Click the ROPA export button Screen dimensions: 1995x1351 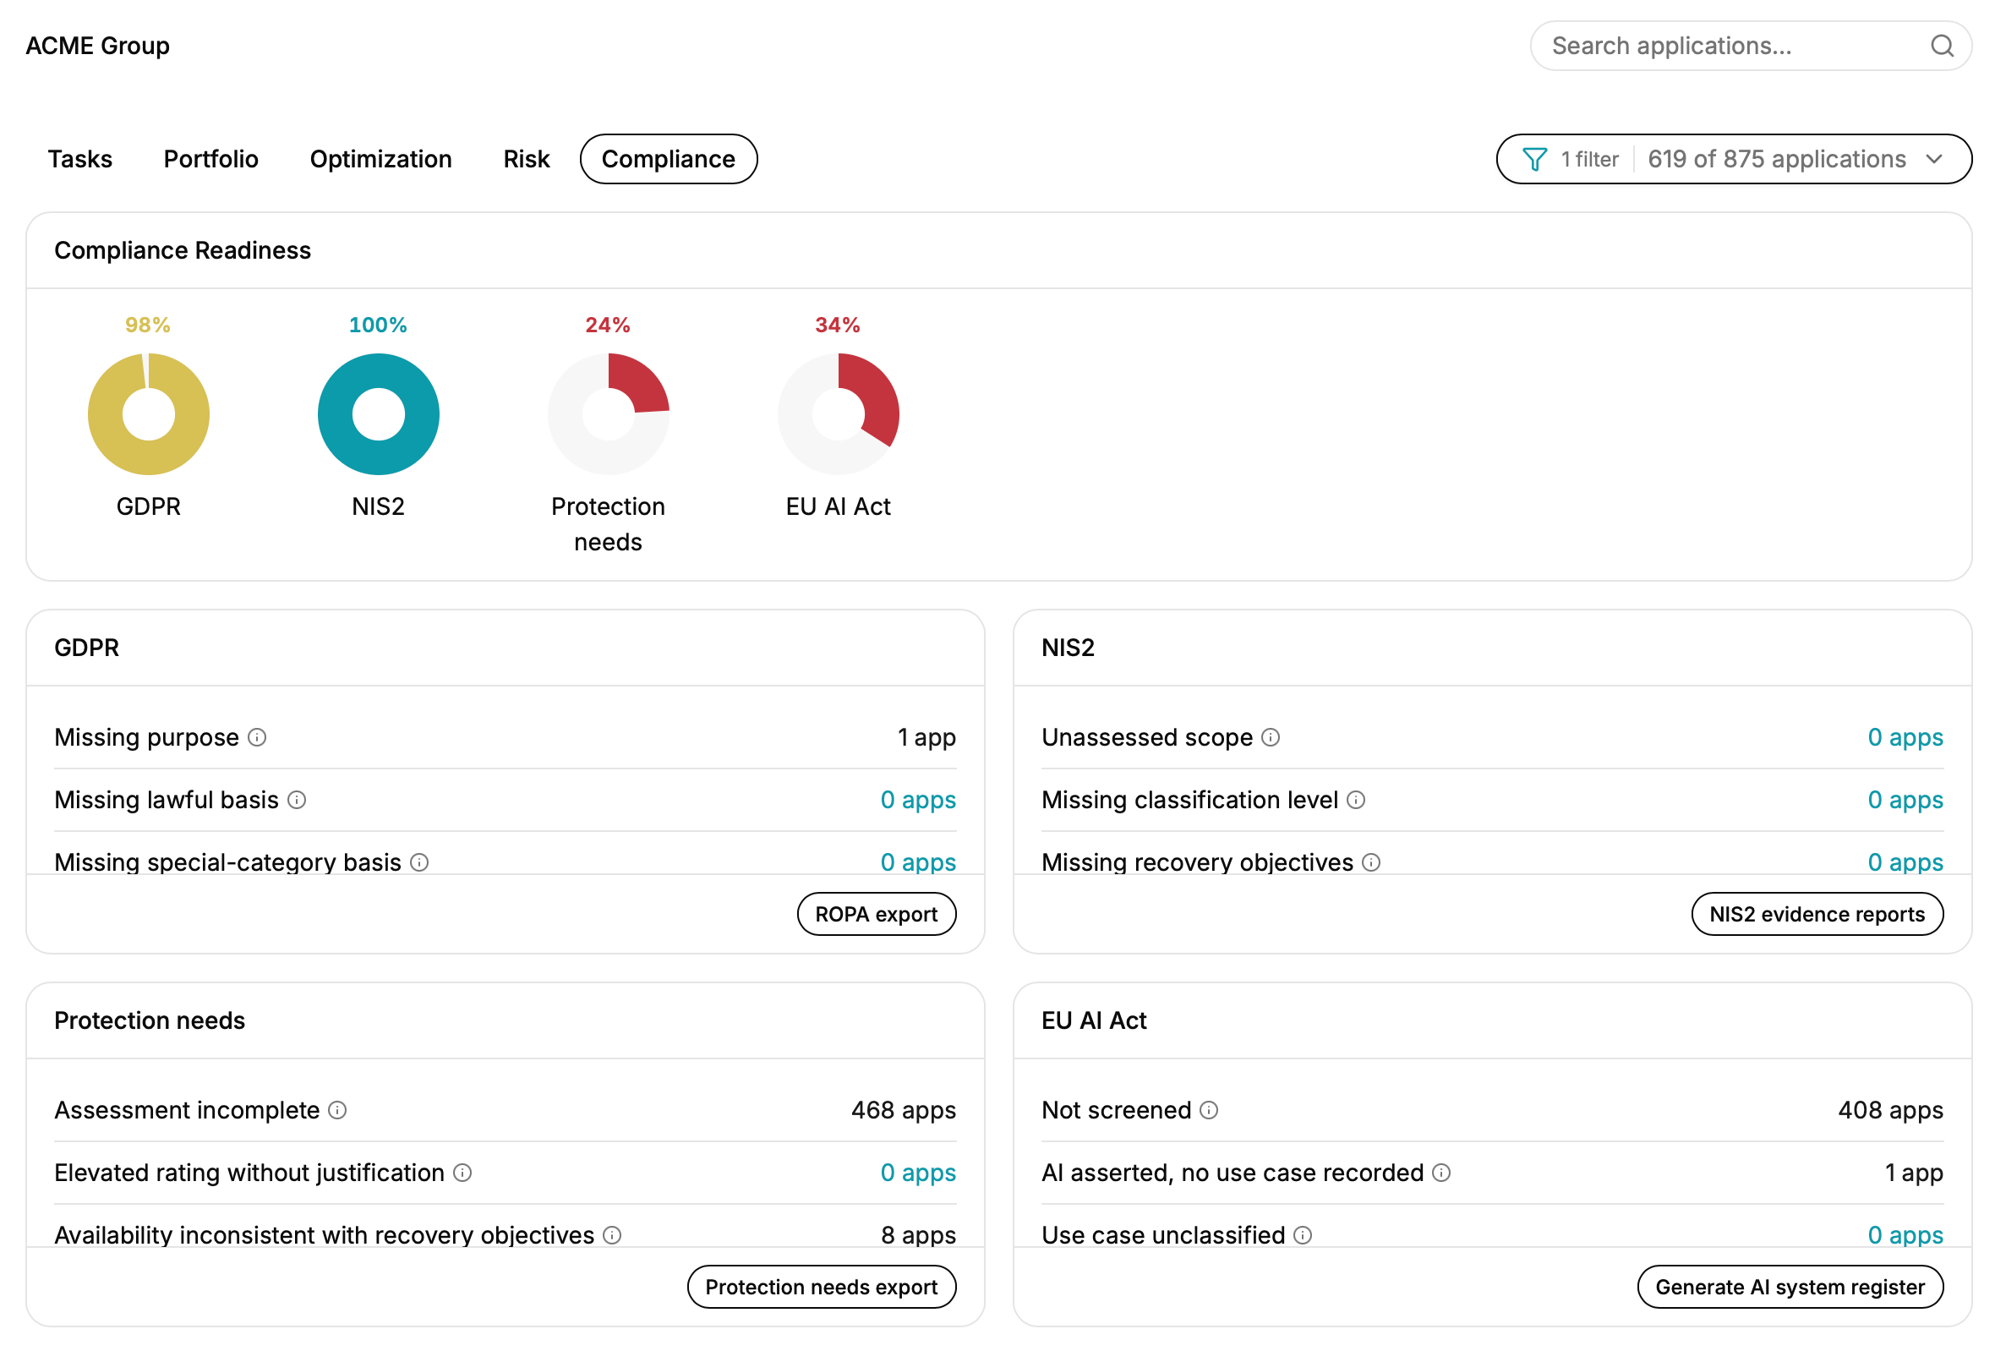[877, 913]
